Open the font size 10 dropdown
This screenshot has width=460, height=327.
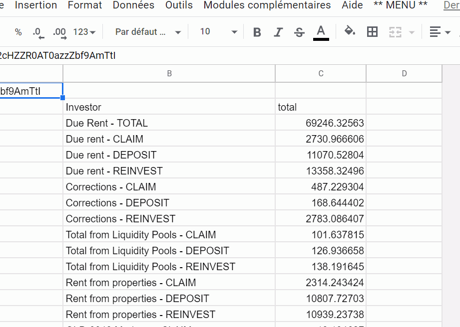pyautogui.click(x=218, y=32)
